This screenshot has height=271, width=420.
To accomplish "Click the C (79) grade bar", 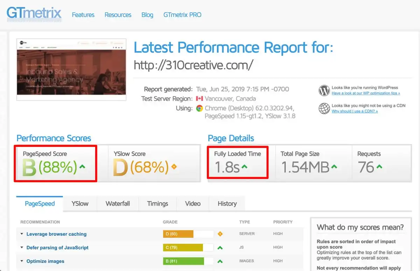I will pos(188,248).
